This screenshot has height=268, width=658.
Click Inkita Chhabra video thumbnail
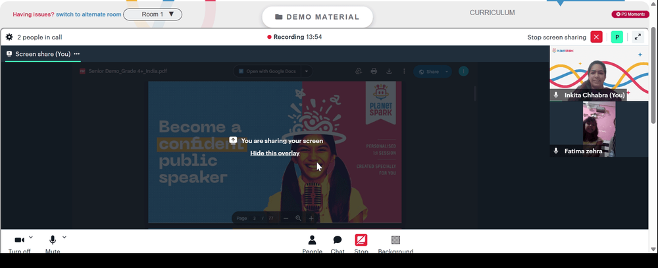tap(599, 73)
